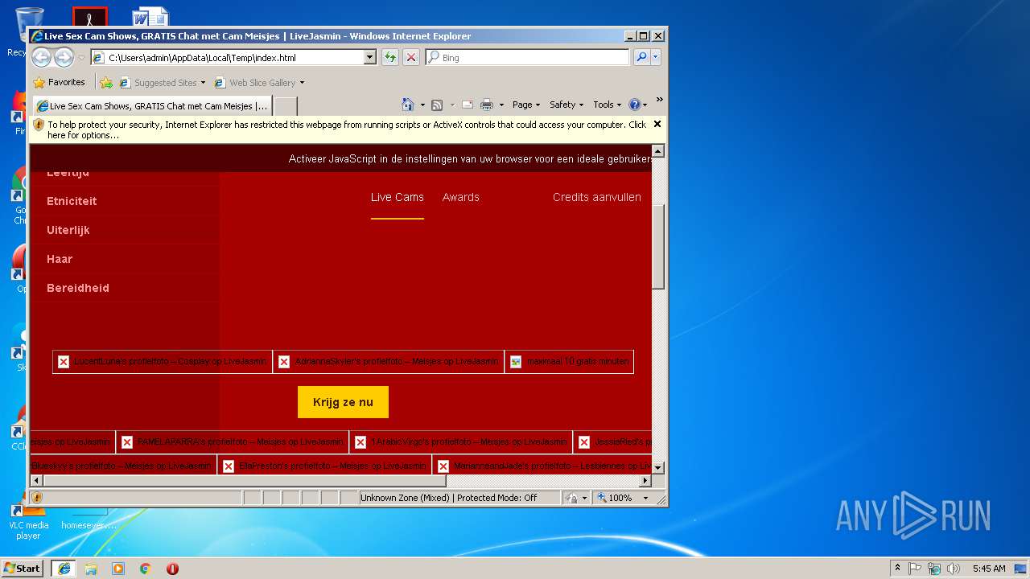The image size is (1030, 579).
Task: Select the Adobe Reader desktop icon
Action: (x=89, y=18)
